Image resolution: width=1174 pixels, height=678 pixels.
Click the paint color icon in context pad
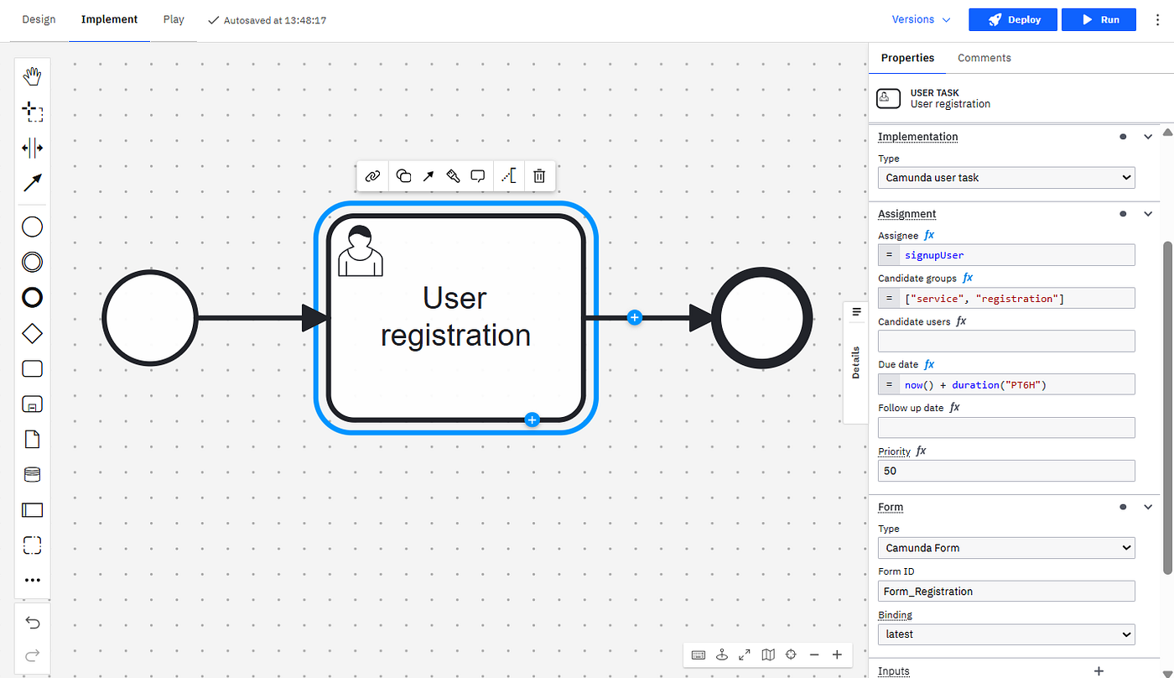point(452,175)
